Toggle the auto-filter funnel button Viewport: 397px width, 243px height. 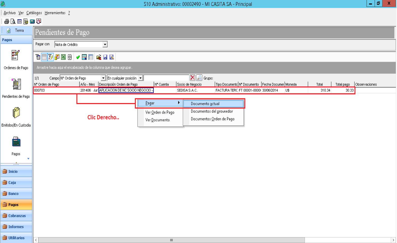[x=50, y=57]
